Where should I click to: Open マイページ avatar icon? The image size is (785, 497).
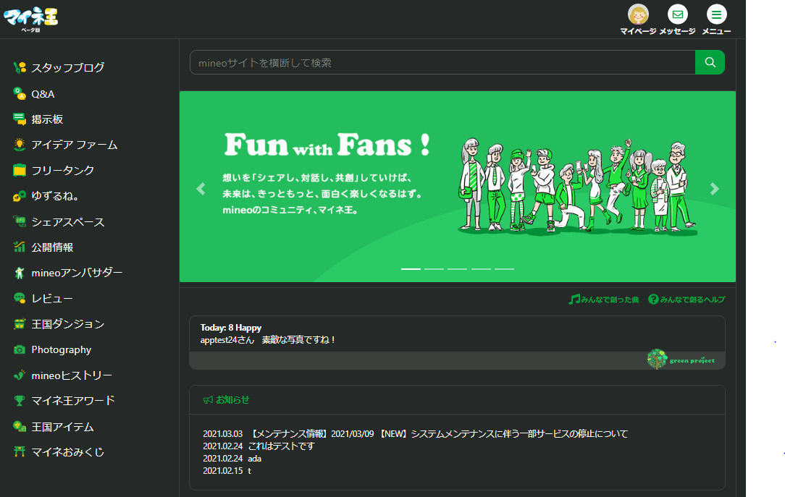point(638,14)
